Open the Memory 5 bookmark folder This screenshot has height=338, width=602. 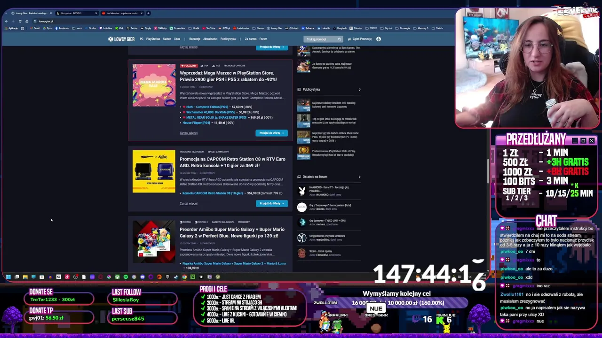pos(421,28)
